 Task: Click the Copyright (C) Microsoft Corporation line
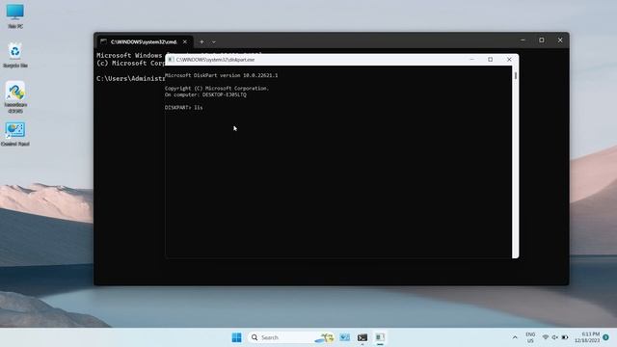coord(217,89)
